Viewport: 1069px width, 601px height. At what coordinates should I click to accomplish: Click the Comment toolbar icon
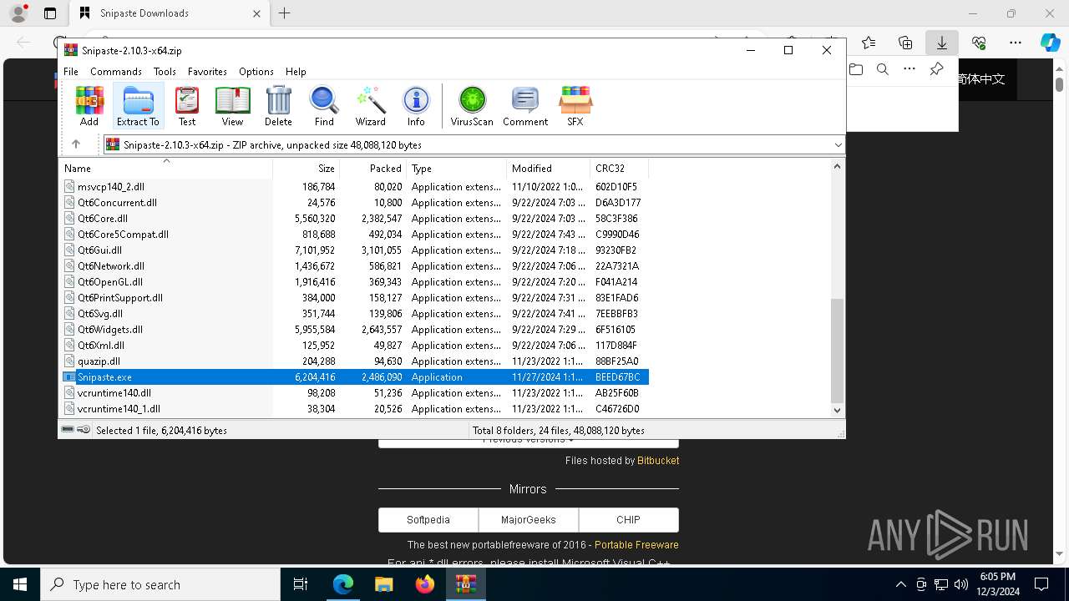point(525,106)
